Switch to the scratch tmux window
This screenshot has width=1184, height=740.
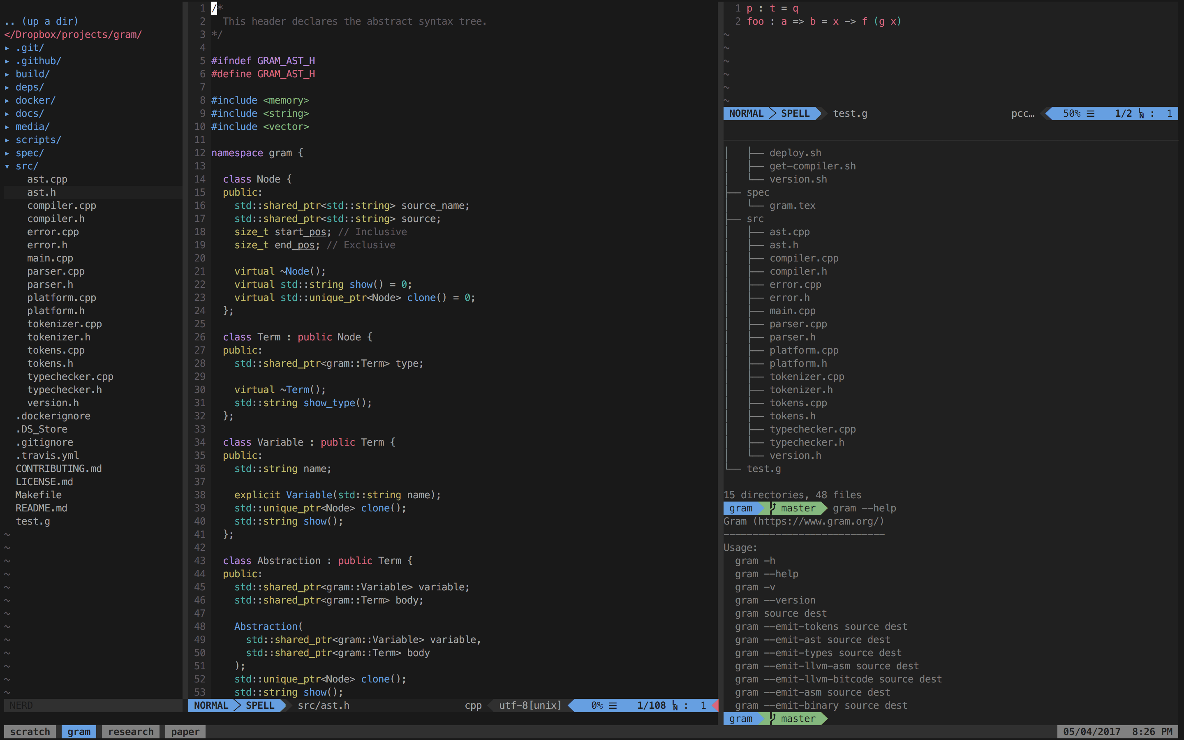[x=30, y=732]
